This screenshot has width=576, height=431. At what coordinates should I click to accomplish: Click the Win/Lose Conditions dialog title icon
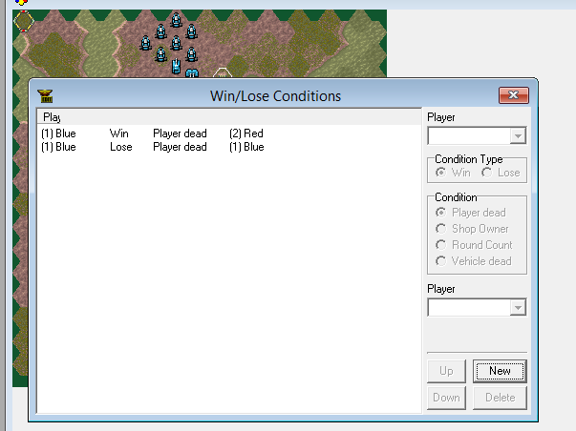pyautogui.click(x=46, y=96)
